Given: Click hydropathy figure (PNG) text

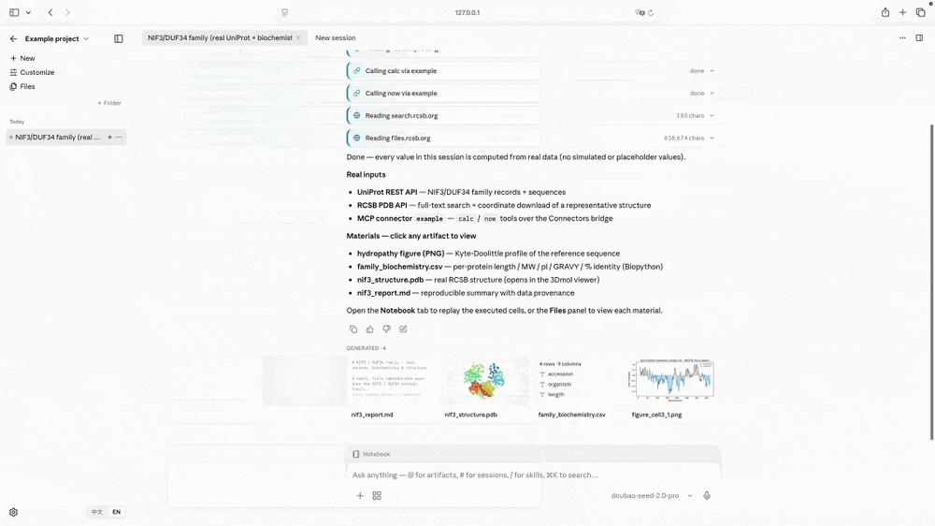Looking at the screenshot, I should [401, 254].
